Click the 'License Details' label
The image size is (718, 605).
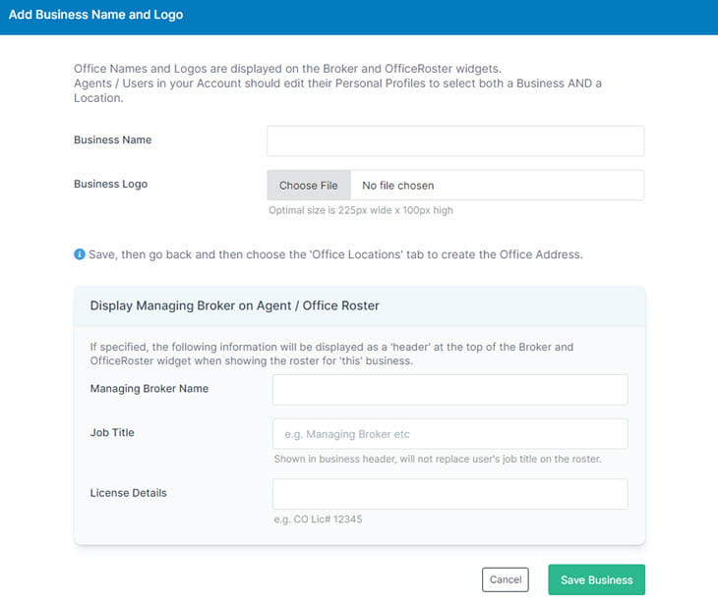(128, 493)
